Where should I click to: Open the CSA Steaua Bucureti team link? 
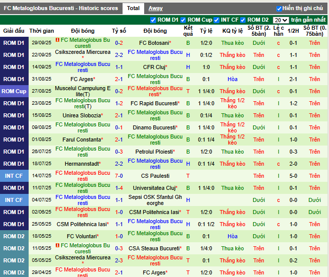point(154,248)
